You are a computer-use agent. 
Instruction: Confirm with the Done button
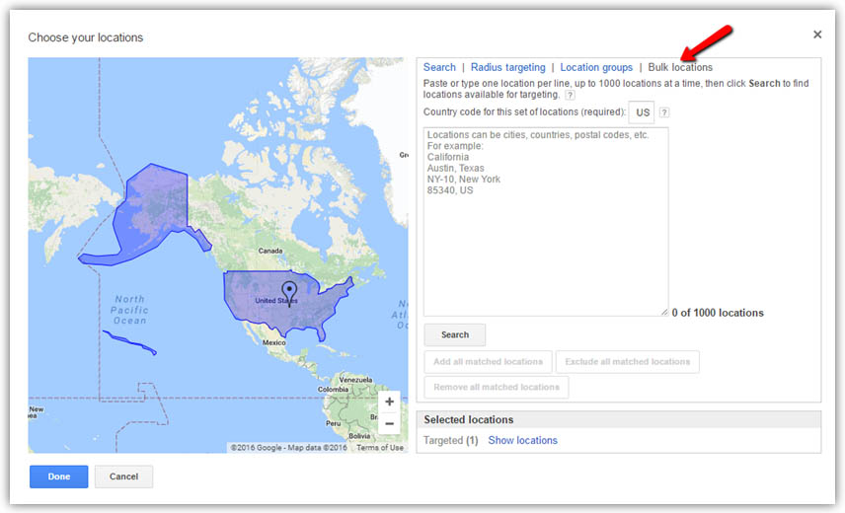tap(59, 476)
